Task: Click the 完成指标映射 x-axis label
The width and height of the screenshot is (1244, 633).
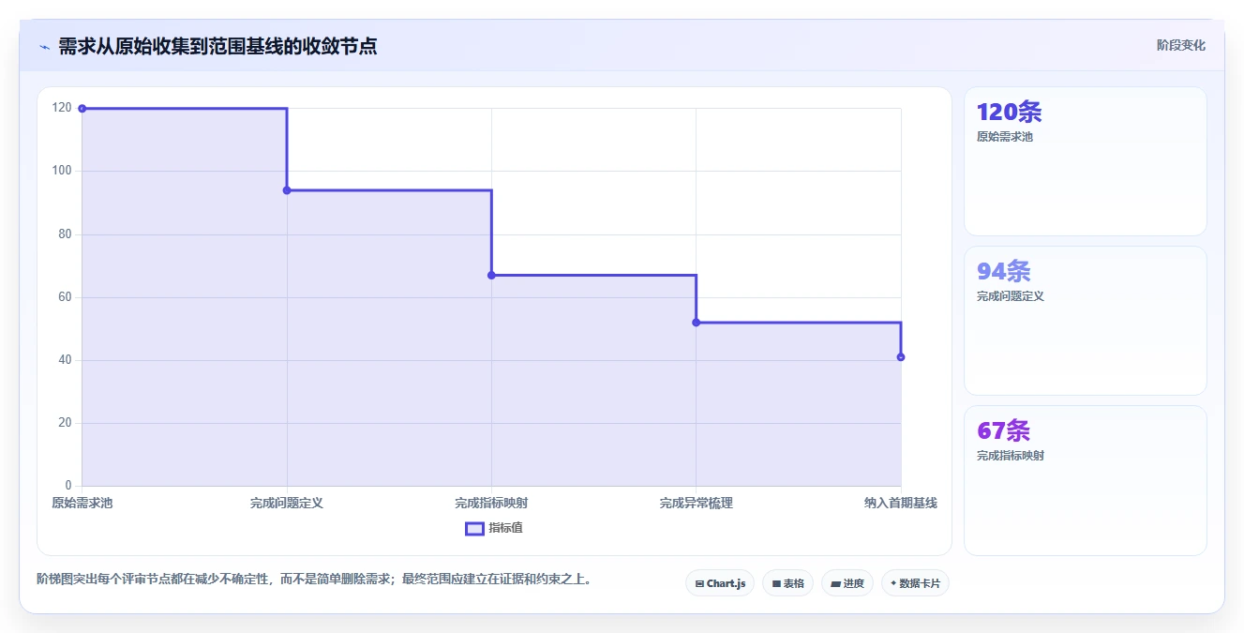Action: 491,503
